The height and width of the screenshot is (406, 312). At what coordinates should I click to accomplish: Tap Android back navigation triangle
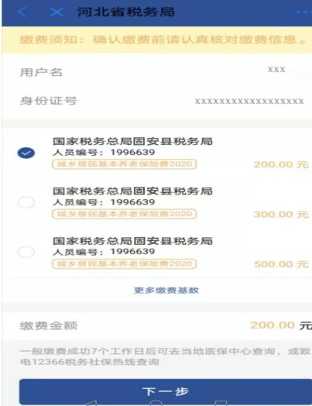coord(91,403)
